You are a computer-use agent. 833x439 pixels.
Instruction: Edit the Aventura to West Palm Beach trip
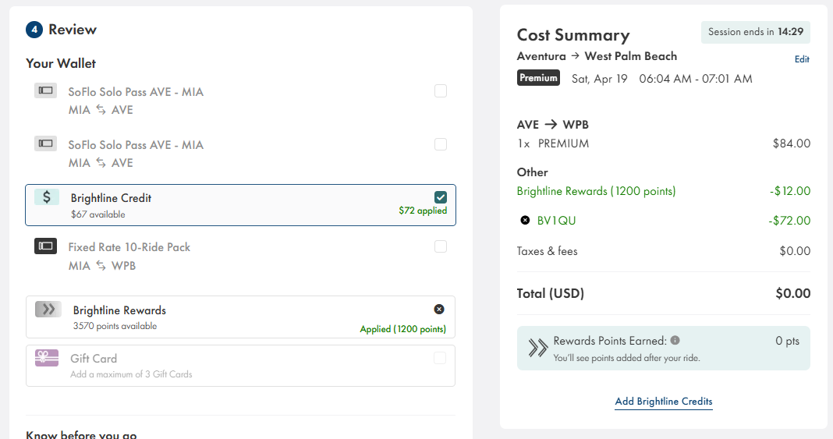point(802,59)
